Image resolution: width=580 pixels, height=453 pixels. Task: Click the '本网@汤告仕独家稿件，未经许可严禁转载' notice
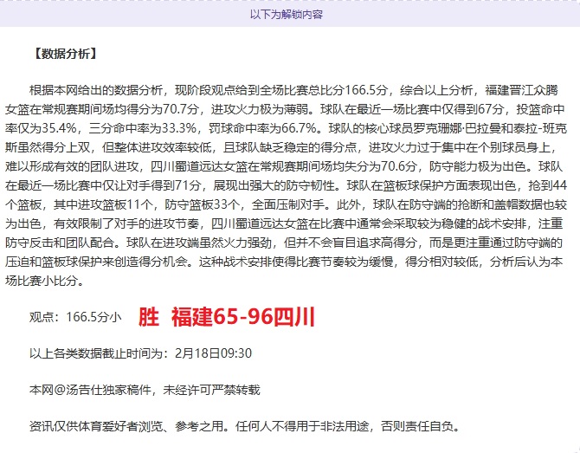tap(145, 390)
